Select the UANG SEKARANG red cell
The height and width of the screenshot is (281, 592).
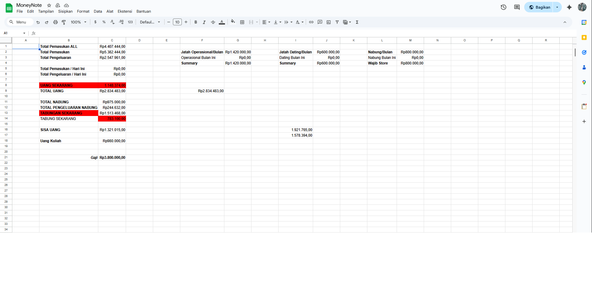coord(68,85)
